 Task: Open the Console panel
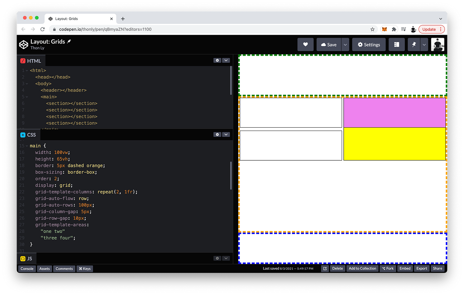tap(27, 268)
